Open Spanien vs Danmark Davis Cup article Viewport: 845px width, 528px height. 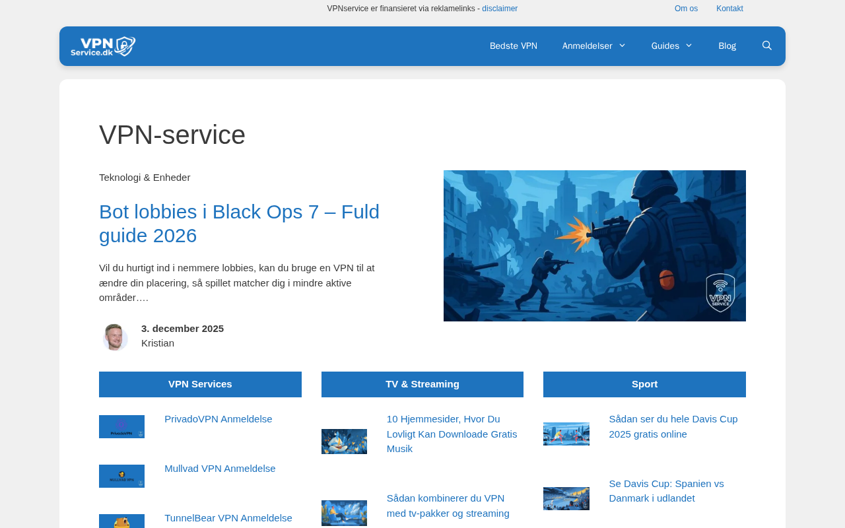pos(666,491)
